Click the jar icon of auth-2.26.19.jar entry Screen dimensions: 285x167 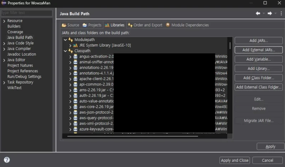point(76,96)
